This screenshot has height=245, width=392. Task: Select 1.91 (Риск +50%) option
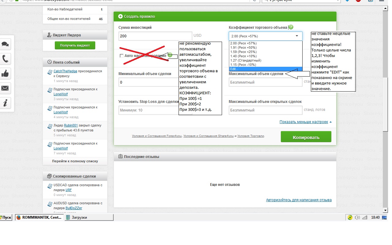[266, 47]
